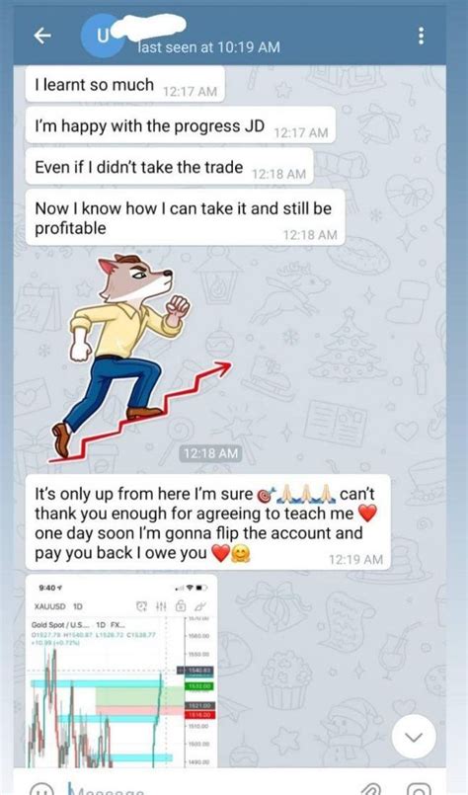Image resolution: width=468 pixels, height=795 pixels.
Task: Tap the 'last seen at 10:19 AM' status
Action: (208, 47)
